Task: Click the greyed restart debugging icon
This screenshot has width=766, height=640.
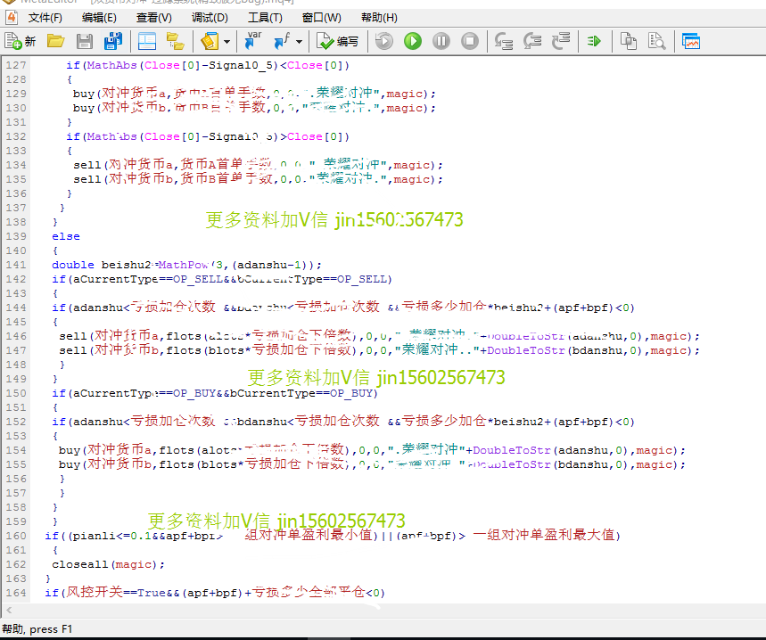Action: coord(384,42)
